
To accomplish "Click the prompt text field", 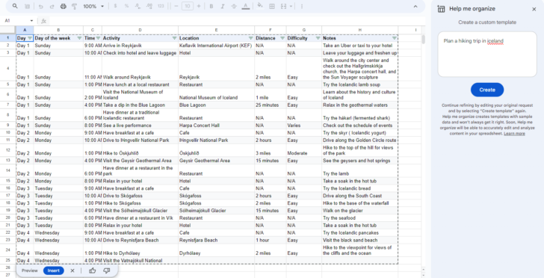I will click(x=487, y=54).
